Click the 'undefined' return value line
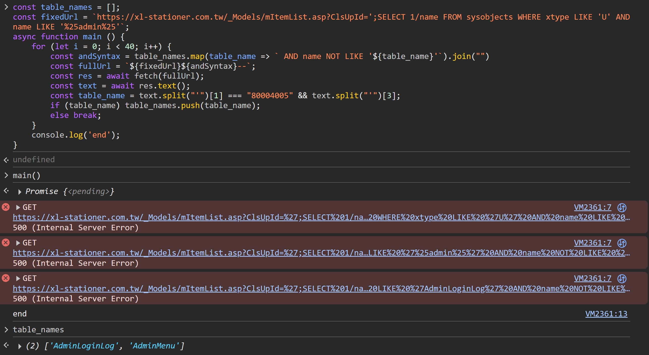Image resolution: width=649 pixels, height=355 pixels. coord(34,159)
